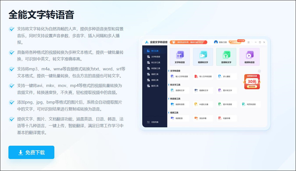Click the 登录/注册 login link
Viewport: 296px width, 171px height.
(x=223, y=42)
